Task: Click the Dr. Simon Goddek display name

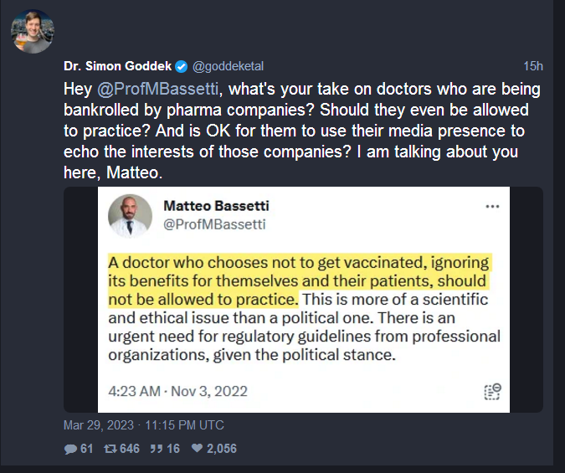Action: point(117,66)
